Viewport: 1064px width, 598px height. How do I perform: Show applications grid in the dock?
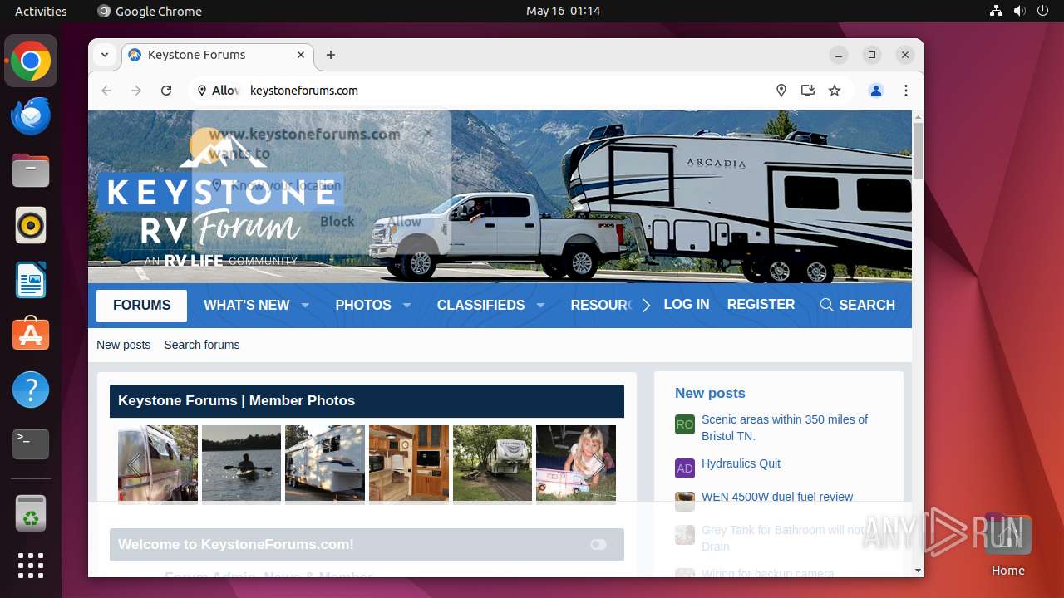click(31, 566)
